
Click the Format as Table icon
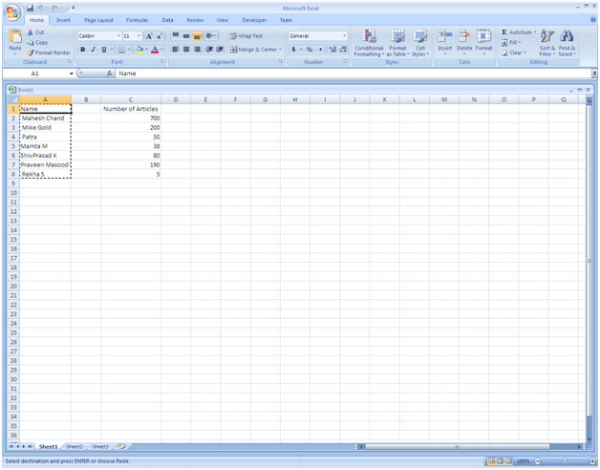tap(397, 42)
